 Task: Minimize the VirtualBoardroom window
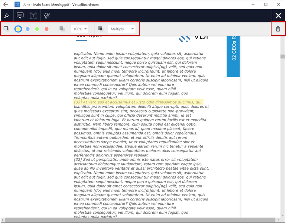(x=253, y=4)
